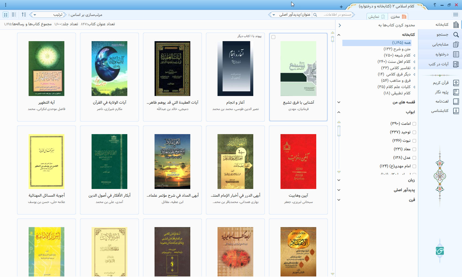Open the three-dot options menu at top left
The height and width of the screenshot is (277, 462).
[5, 5]
